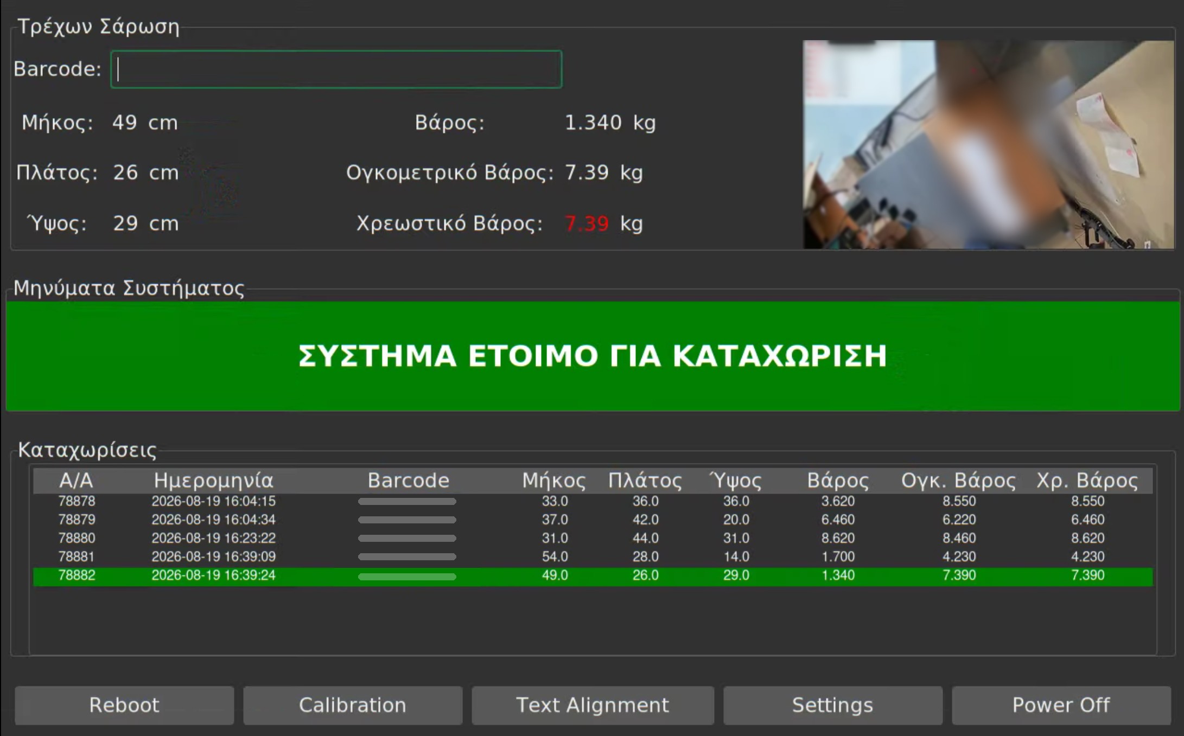The image size is (1184, 736).
Task: Click the Barcode column header
Action: (409, 481)
